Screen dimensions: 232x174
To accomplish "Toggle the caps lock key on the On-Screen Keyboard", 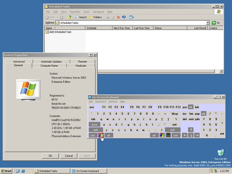I will [x=94, y=124].
